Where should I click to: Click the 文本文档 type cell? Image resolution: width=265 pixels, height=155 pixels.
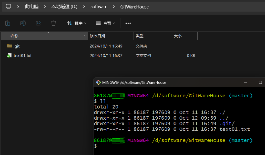(x=143, y=55)
